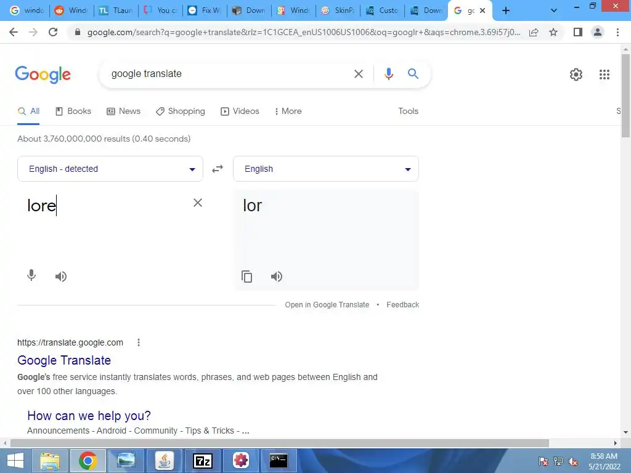Click into the Google search field

[x=227, y=74]
